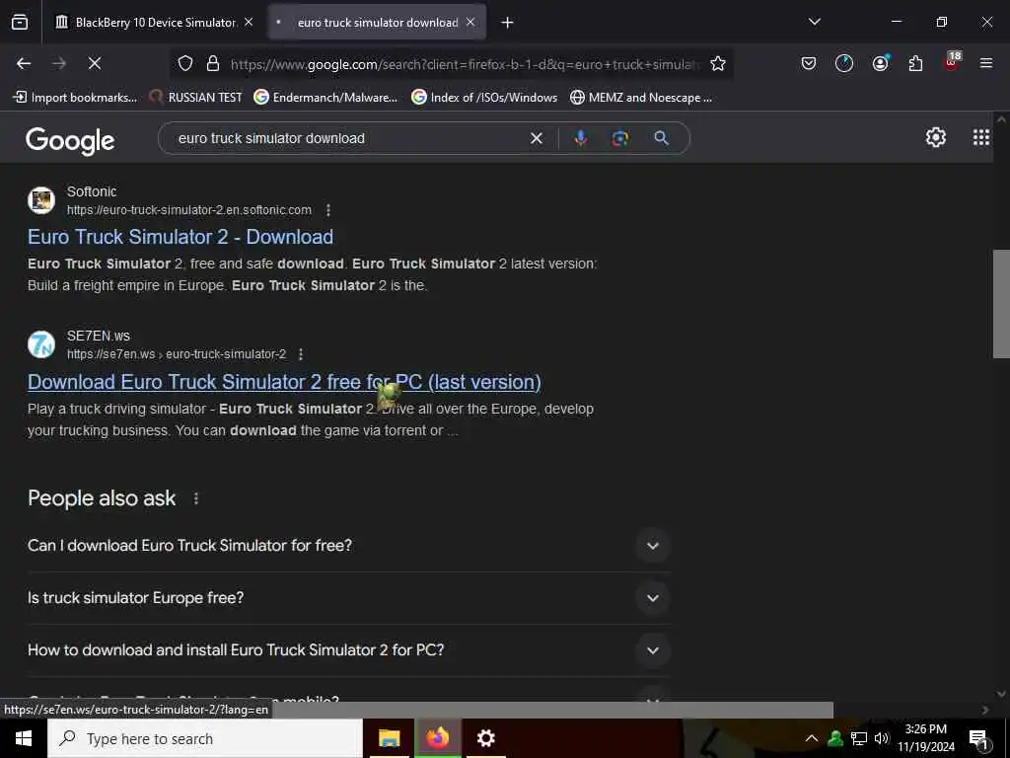Open Windows notification center
The image size is (1010, 758).
(x=978, y=739)
